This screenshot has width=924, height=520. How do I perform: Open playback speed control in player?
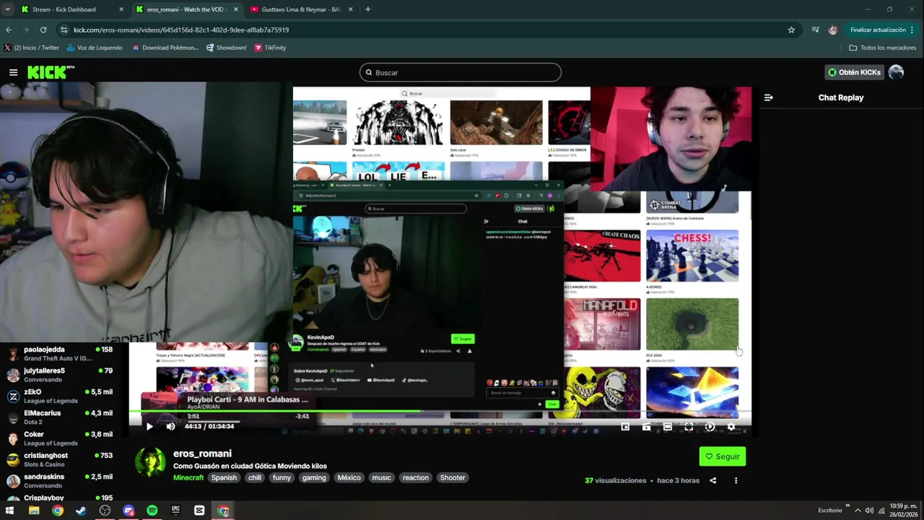(710, 427)
